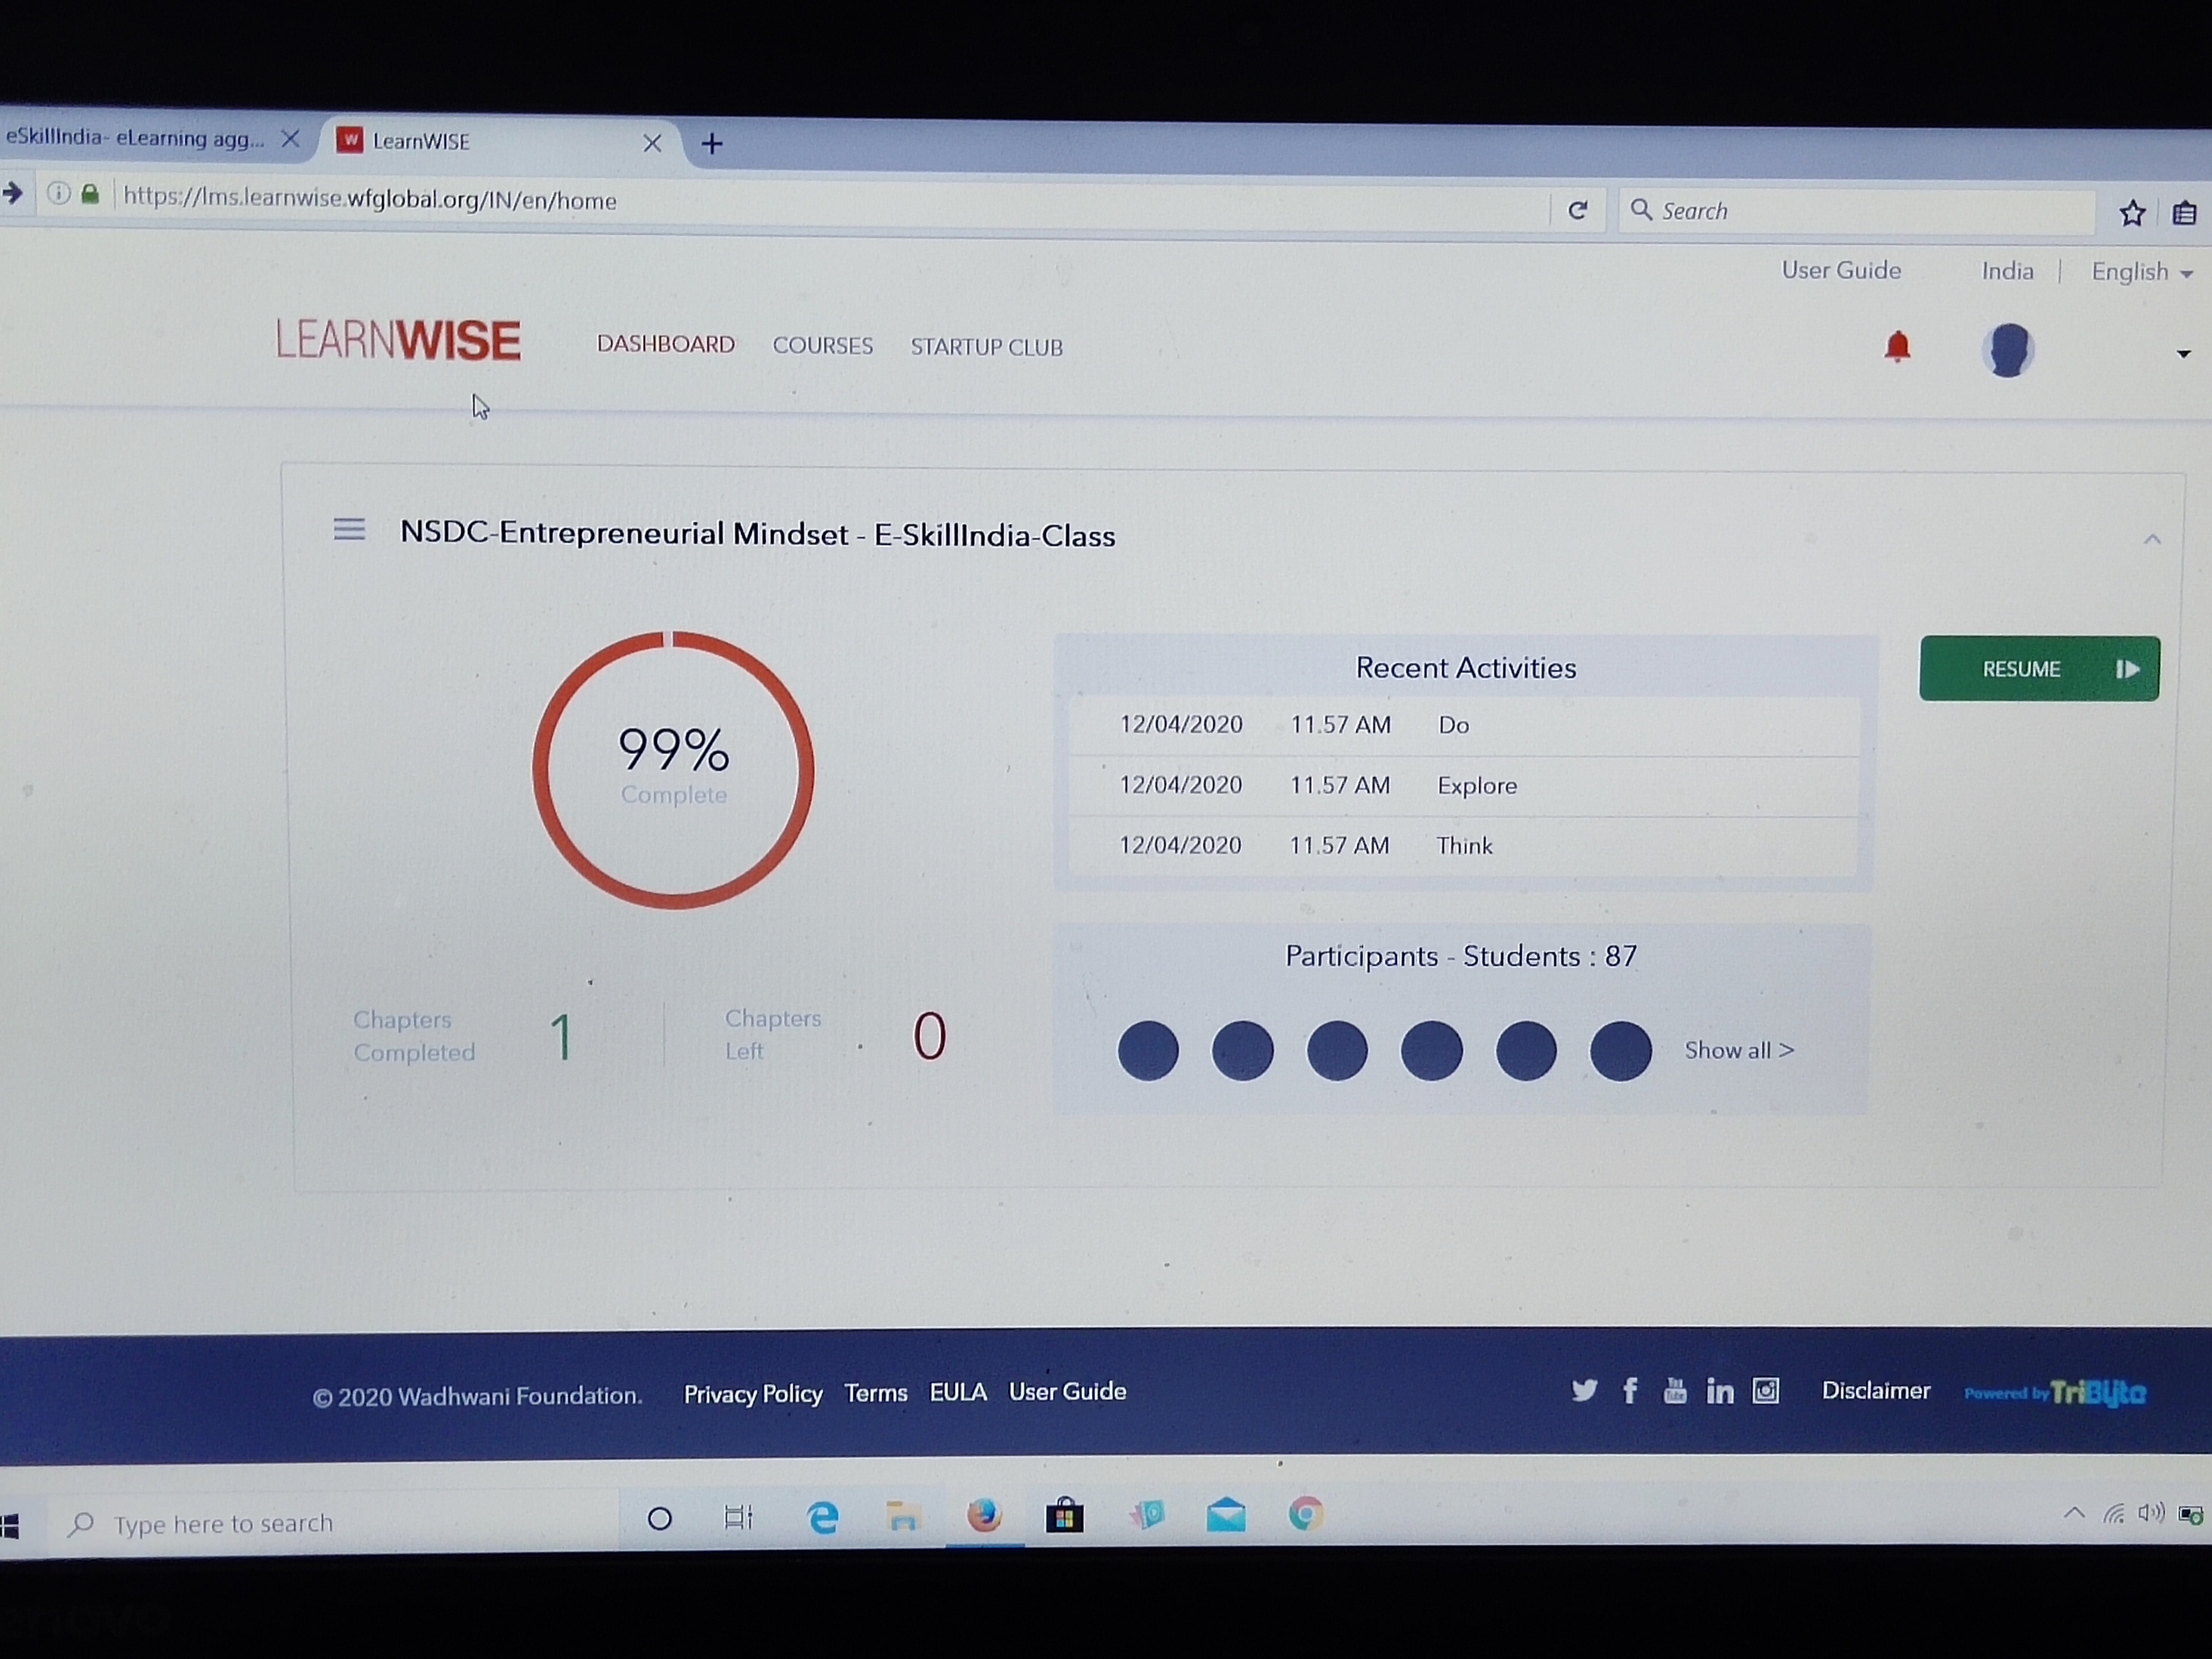Open Privacy Policy in footer
The width and height of the screenshot is (2212, 1659).
(x=753, y=1394)
